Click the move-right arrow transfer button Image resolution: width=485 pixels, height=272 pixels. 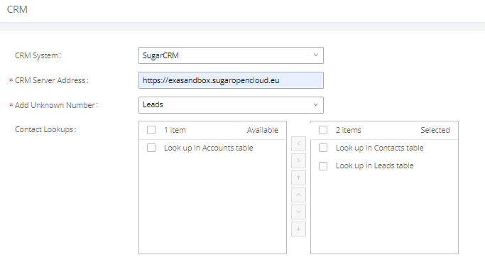tap(298, 161)
